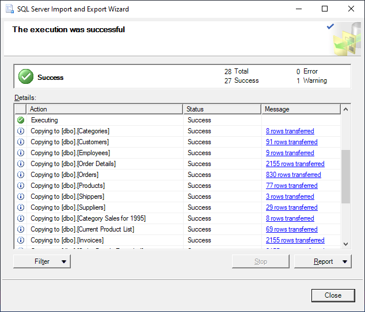Open the Filter dropdown button

pyautogui.click(x=42, y=261)
